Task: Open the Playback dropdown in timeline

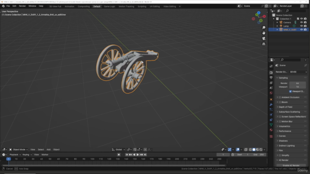Action: pos(15,155)
